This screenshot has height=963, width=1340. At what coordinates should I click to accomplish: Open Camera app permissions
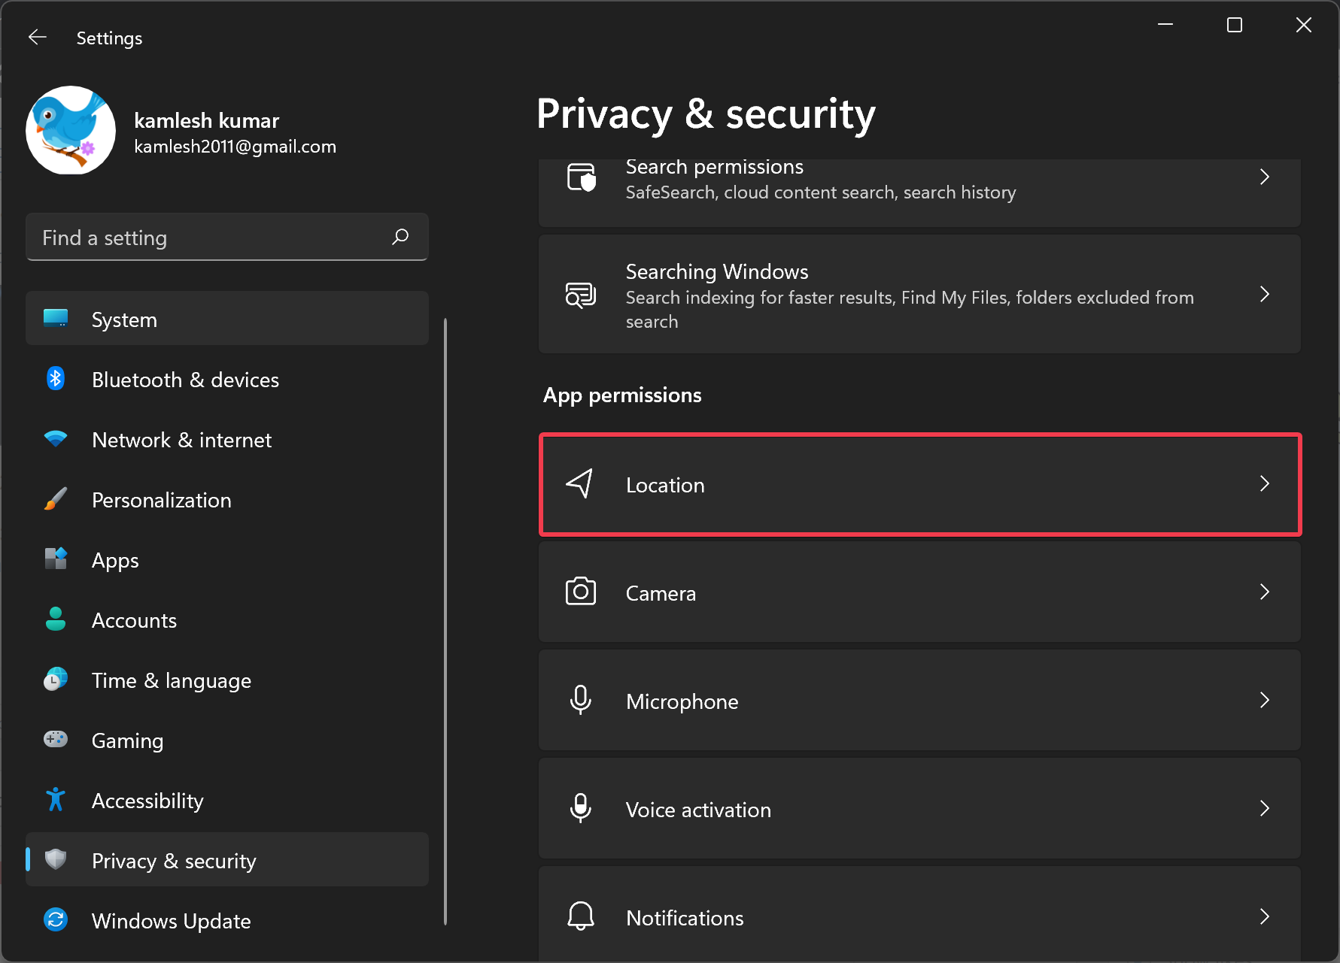[x=919, y=592]
